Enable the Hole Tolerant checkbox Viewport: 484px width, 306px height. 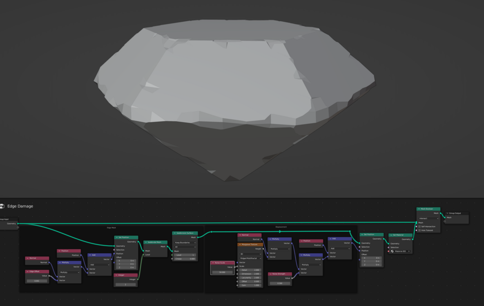click(419, 230)
